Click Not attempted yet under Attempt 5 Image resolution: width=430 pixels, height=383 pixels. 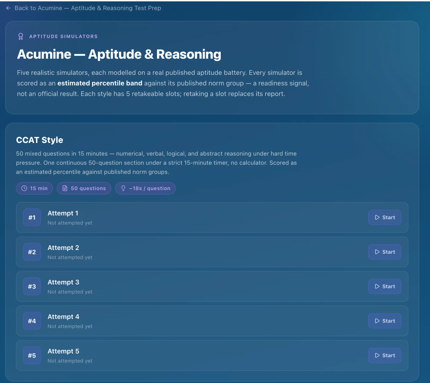70,361
